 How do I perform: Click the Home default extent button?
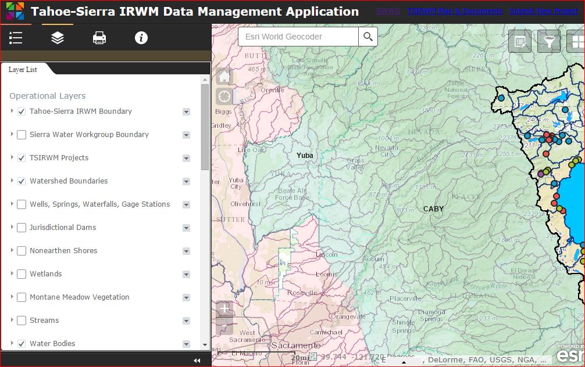[224, 77]
